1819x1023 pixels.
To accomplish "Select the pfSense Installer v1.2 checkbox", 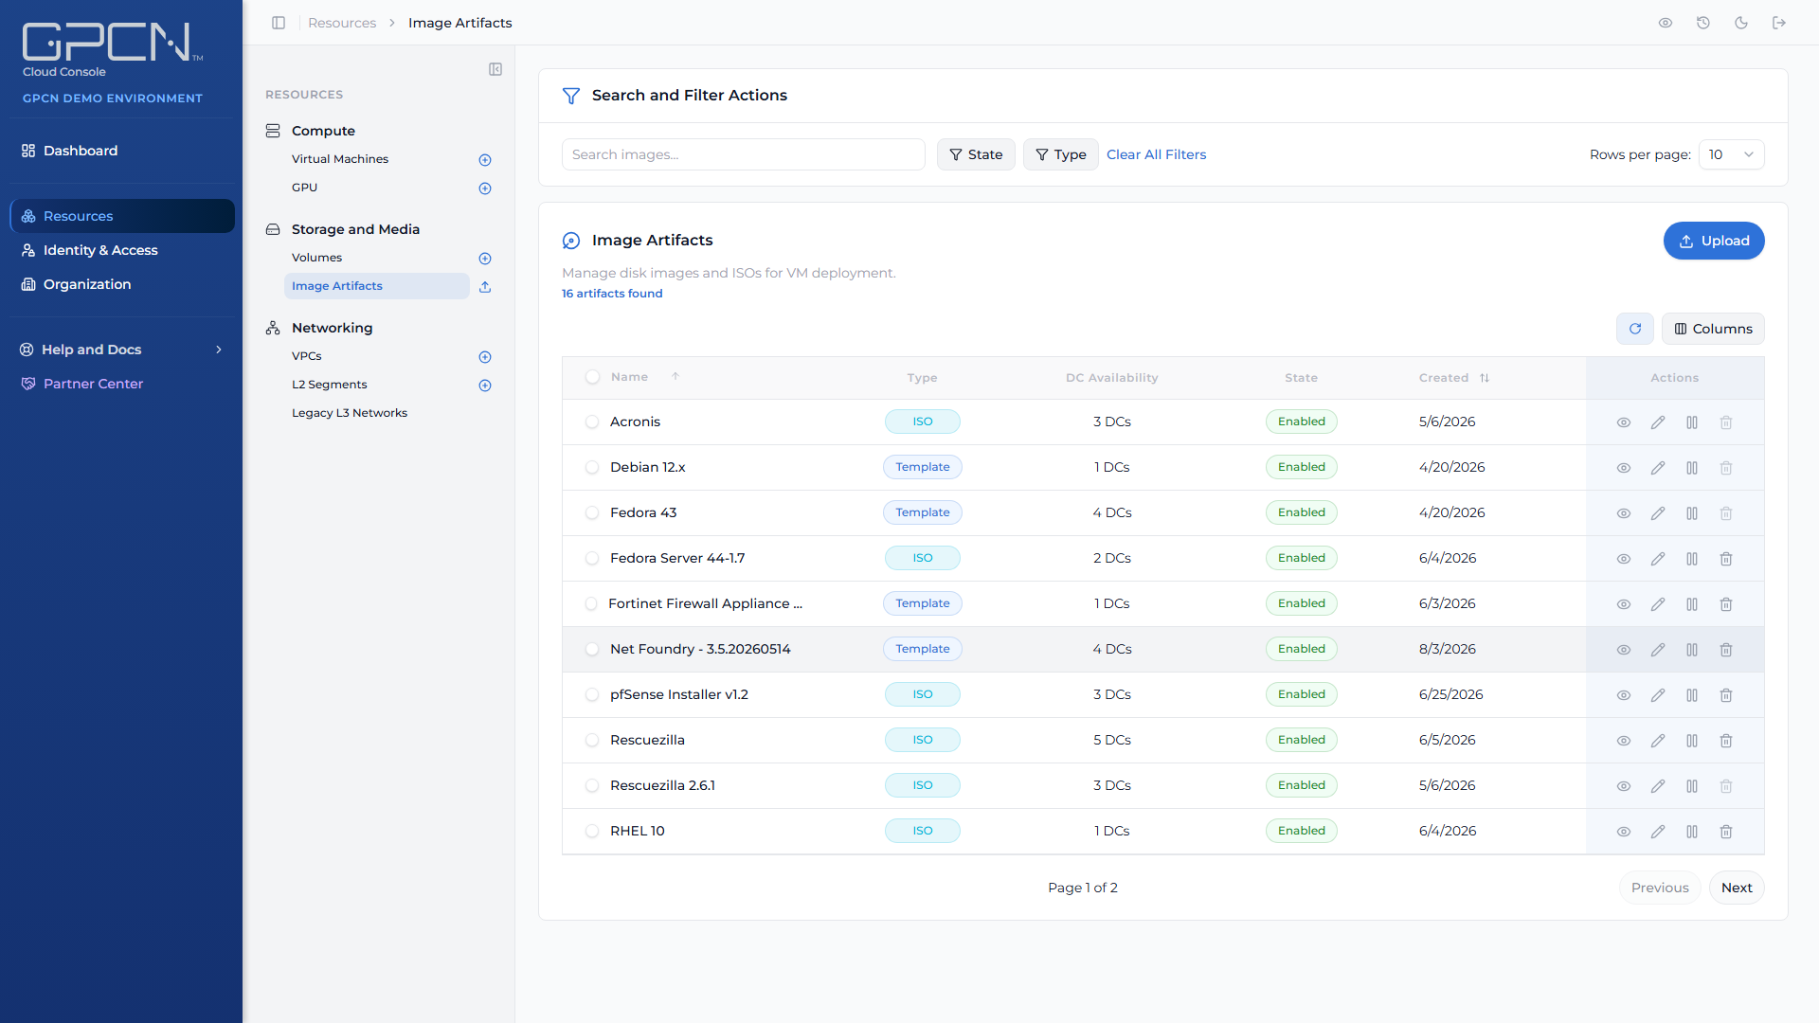I will [x=592, y=695].
